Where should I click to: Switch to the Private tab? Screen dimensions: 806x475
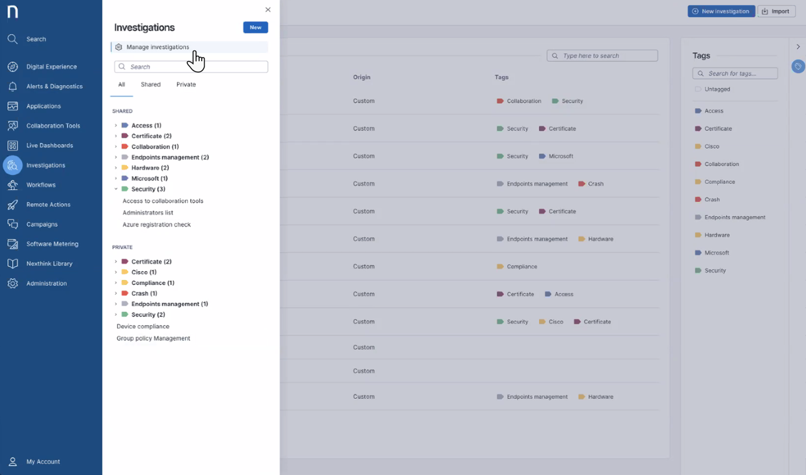[x=186, y=84]
